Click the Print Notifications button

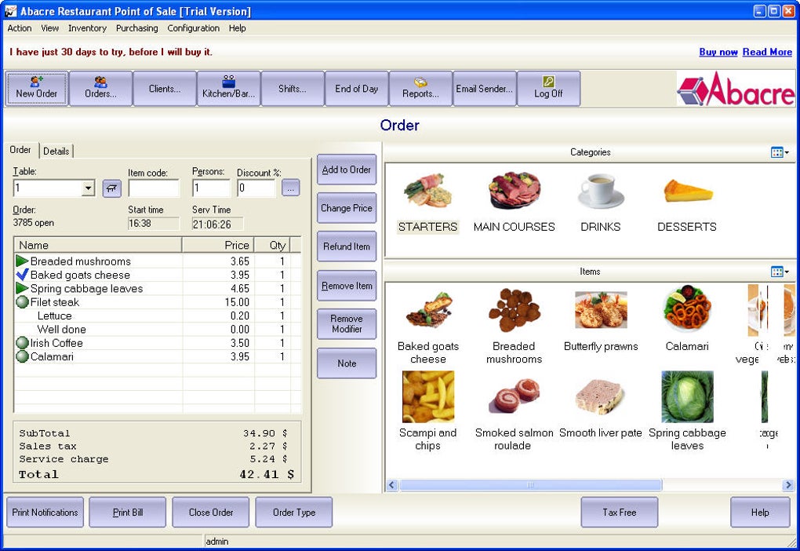(x=45, y=513)
